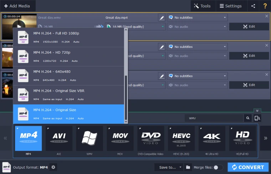Open the Tools menu
The width and height of the screenshot is (271, 174).
pos(203,6)
